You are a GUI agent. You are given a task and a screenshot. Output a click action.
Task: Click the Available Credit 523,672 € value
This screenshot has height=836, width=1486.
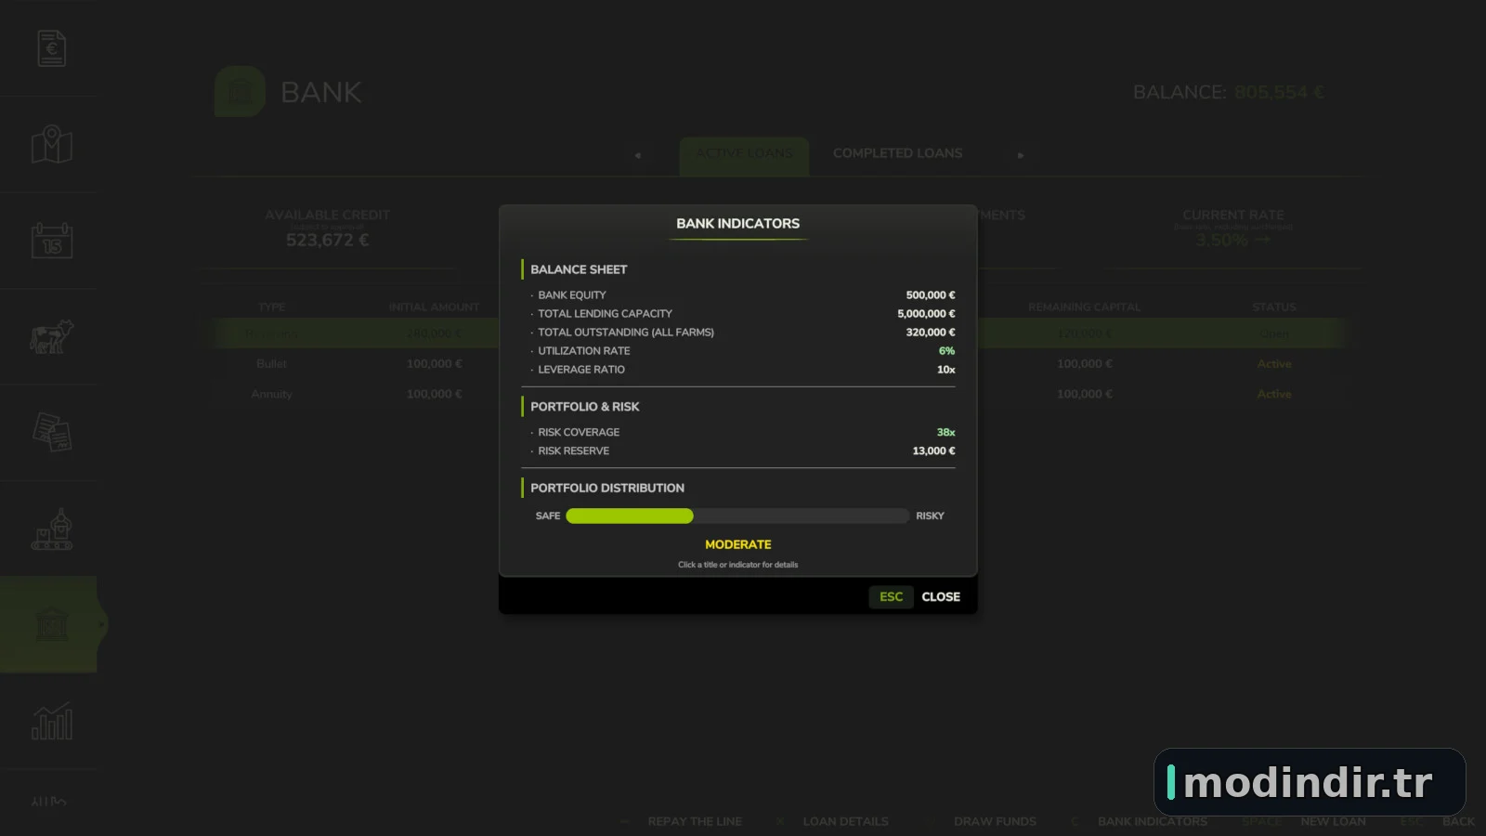point(327,240)
